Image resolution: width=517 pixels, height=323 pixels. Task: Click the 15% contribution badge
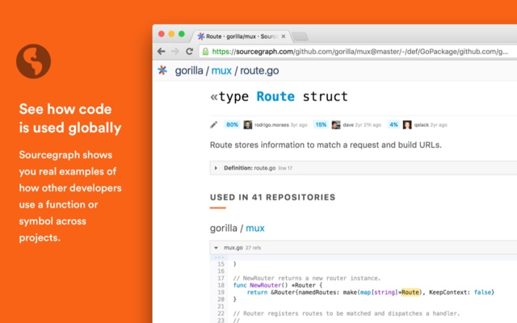point(321,124)
